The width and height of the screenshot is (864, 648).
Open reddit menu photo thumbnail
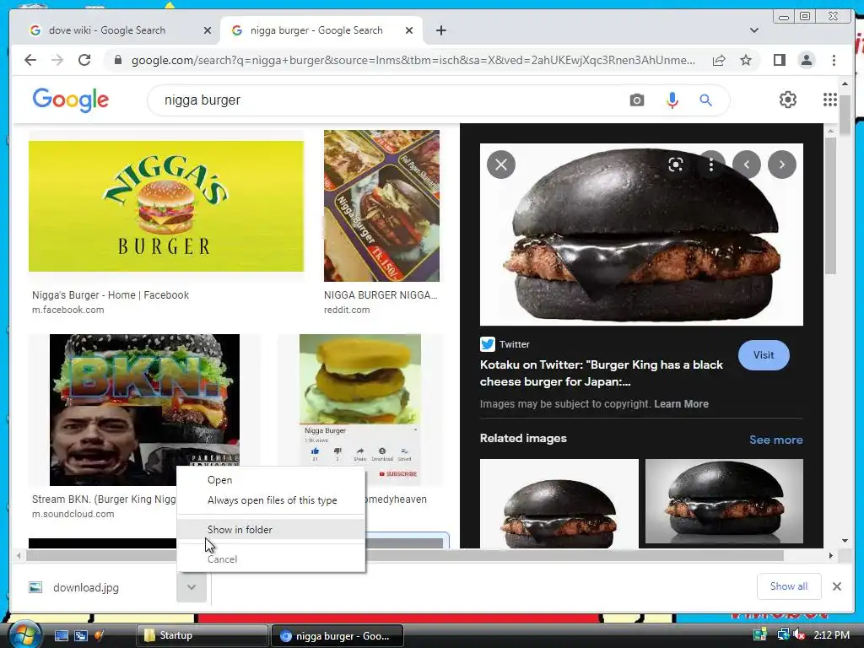[381, 206]
